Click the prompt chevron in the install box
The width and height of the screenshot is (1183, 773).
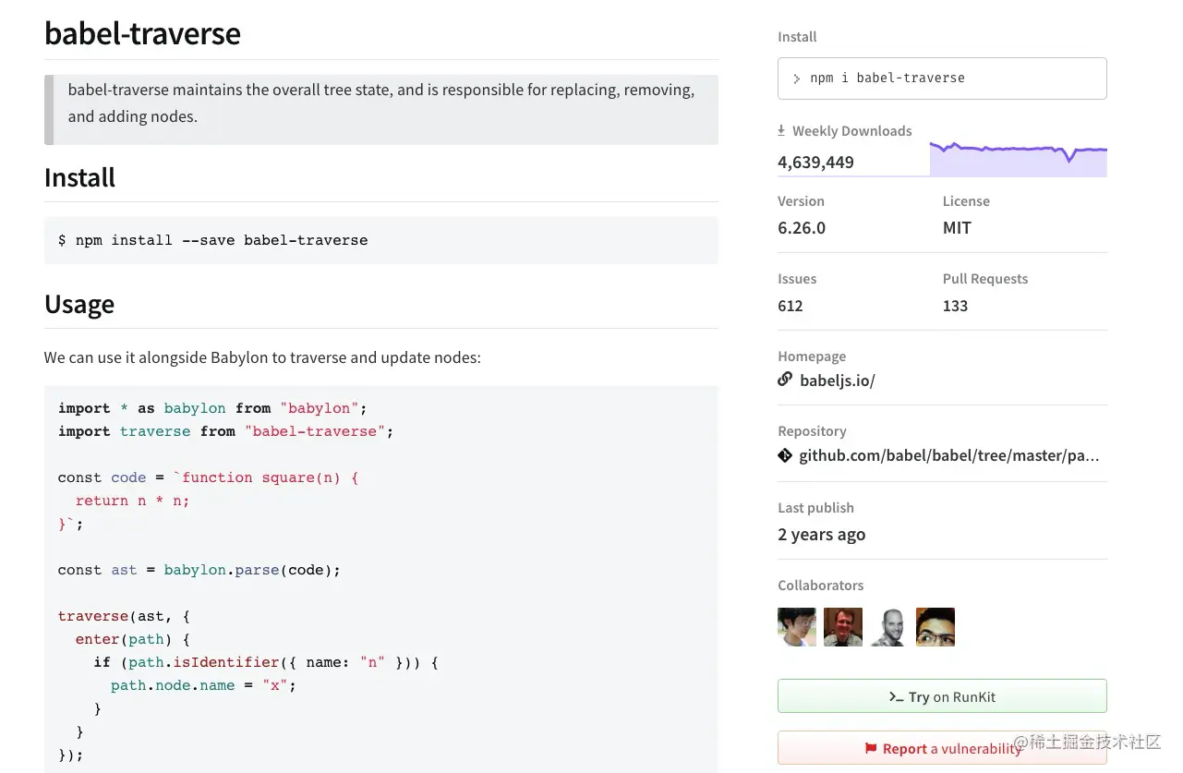tap(797, 79)
